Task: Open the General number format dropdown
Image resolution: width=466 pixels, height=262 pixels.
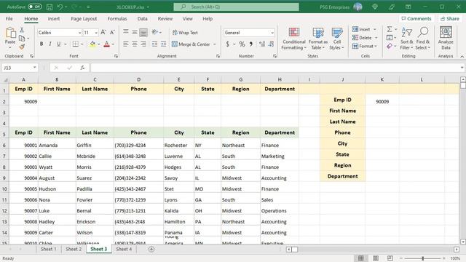Action: coord(272,33)
